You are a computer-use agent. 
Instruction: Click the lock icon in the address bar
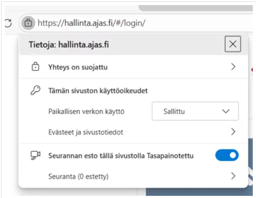[x=27, y=23]
